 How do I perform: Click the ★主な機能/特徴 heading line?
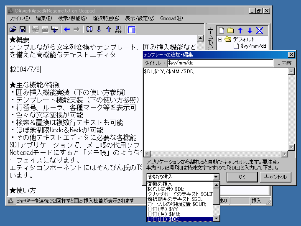click(x=35, y=85)
